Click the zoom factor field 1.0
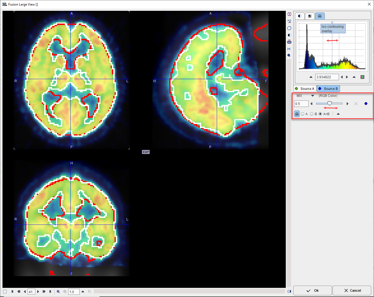Screen dimensions: 374x297 74,292
